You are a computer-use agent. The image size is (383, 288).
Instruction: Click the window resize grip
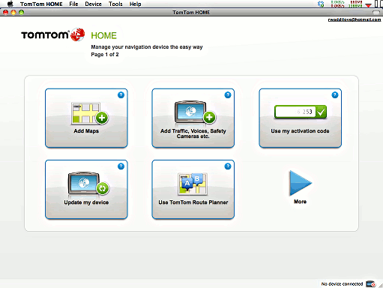tap(380, 285)
